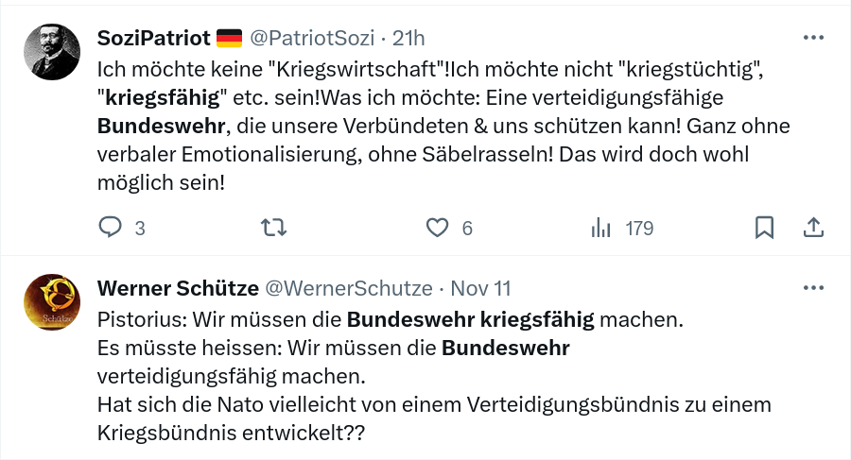Viewport: 851px width, 460px height.
Task: View analytics for SoziPatriot's tweet
Action: coord(599,228)
